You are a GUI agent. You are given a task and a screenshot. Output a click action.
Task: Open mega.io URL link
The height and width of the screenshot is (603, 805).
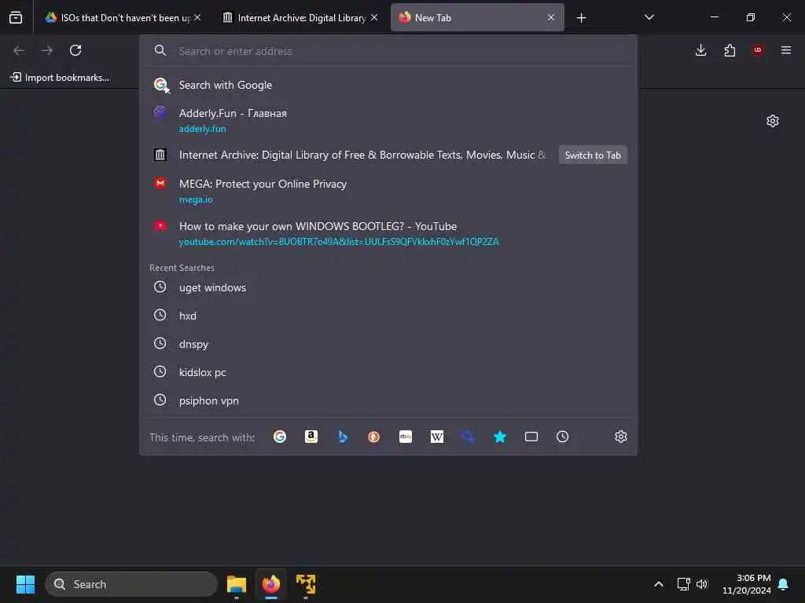(196, 199)
